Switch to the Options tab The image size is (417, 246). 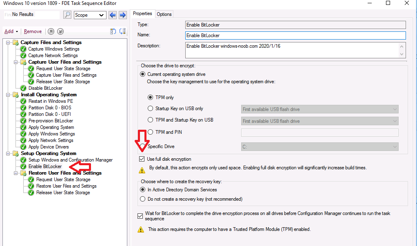(164, 14)
